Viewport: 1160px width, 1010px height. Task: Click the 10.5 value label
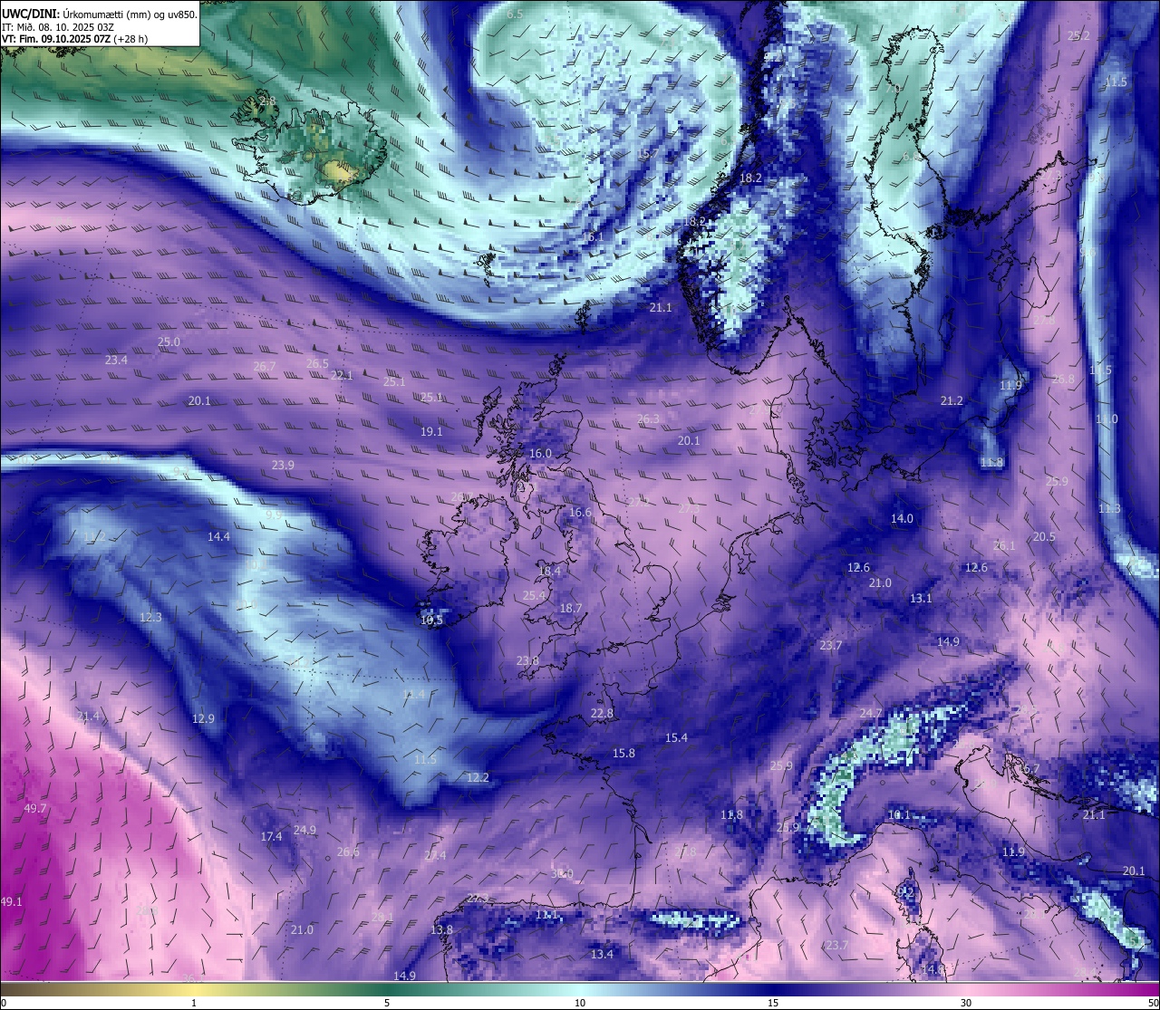point(432,620)
